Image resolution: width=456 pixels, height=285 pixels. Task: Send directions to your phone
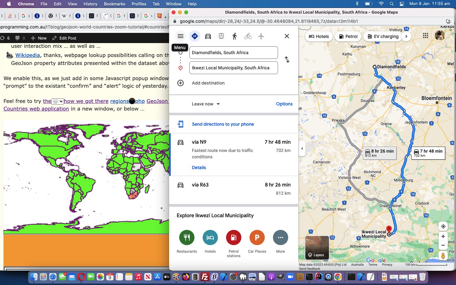[223, 124]
